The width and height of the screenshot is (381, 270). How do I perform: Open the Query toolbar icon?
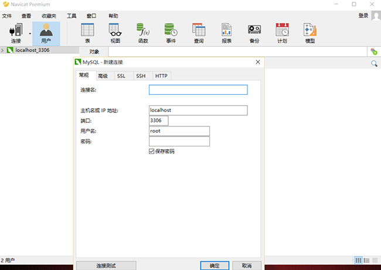199,33
